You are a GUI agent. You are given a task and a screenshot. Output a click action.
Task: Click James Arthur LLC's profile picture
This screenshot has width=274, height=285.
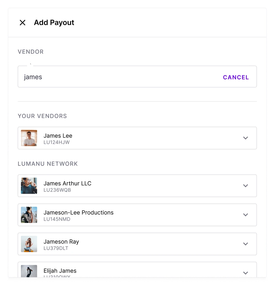[29, 186]
